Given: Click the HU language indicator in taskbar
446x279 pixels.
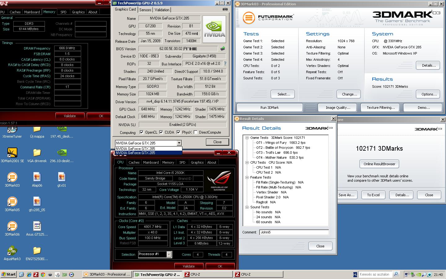Looking at the screenshot, I should 355,274.
